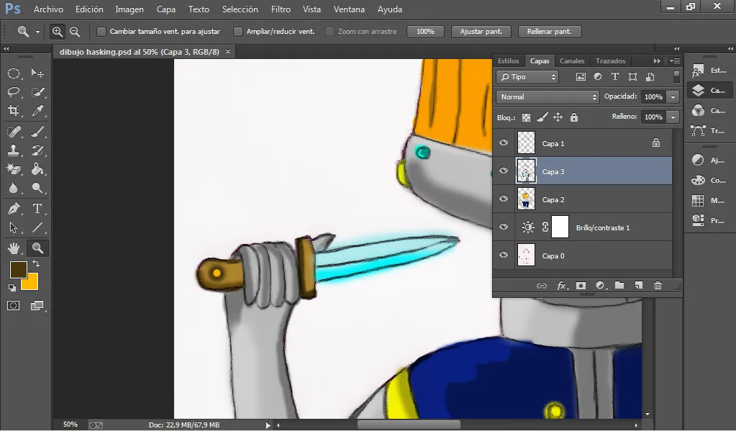
Task: Open the zoom tool preset picker arrow
Action: pyautogui.click(x=37, y=32)
